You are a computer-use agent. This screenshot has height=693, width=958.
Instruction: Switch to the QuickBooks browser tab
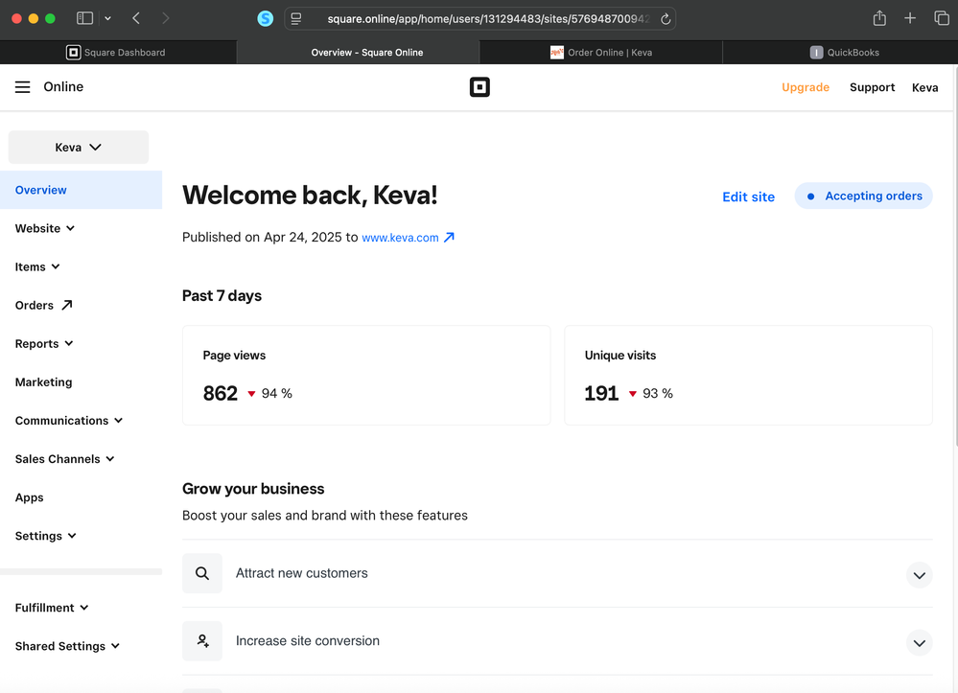point(844,53)
